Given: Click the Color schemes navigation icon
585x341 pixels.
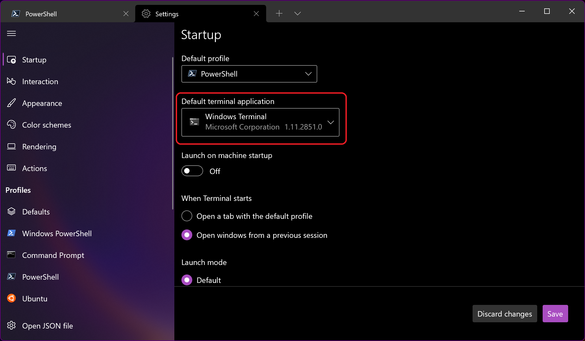Looking at the screenshot, I should click(12, 125).
